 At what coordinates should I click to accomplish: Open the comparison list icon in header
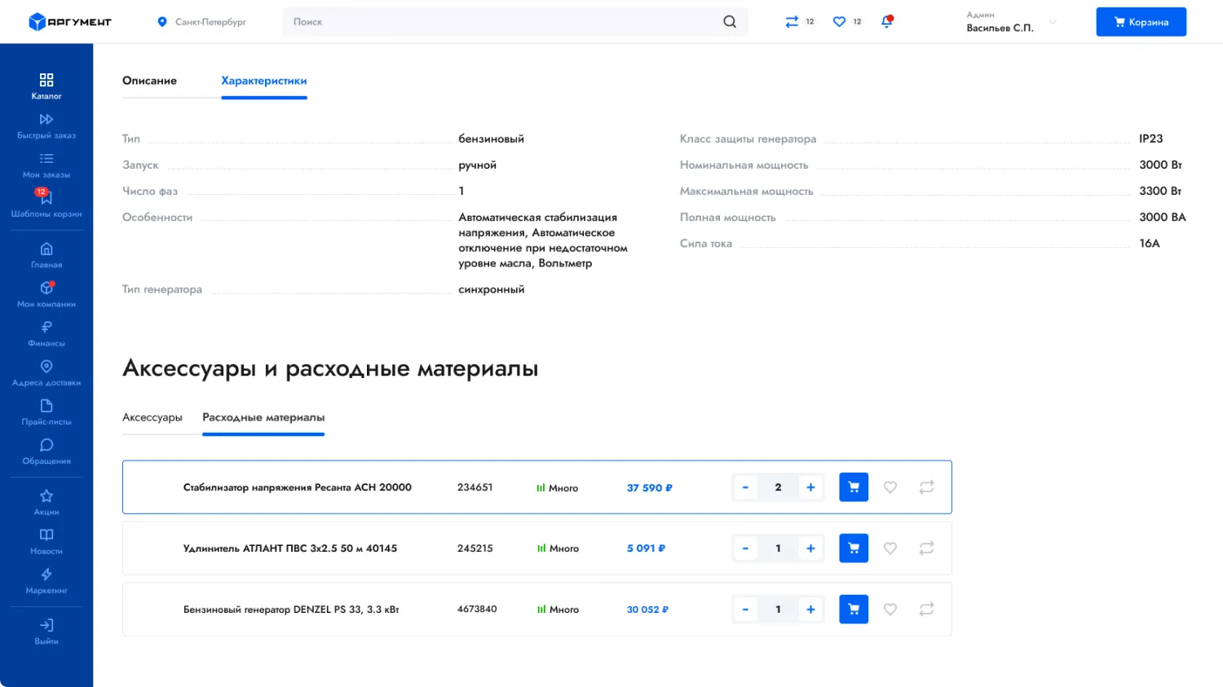tap(792, 22)
